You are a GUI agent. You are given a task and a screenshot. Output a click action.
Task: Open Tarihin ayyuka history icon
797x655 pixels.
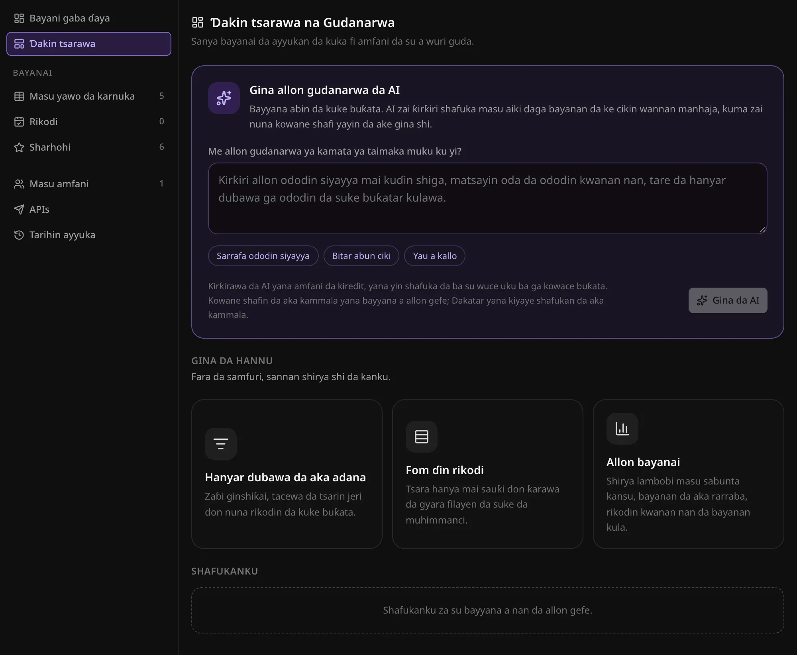[x=19, y=235]
